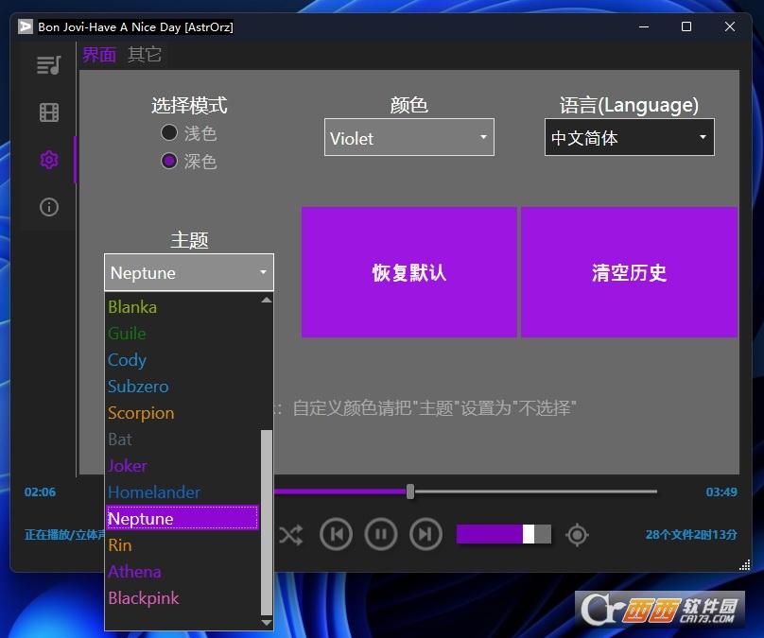
Task: Skip to the previous track
Action: (x=337, y=534)
